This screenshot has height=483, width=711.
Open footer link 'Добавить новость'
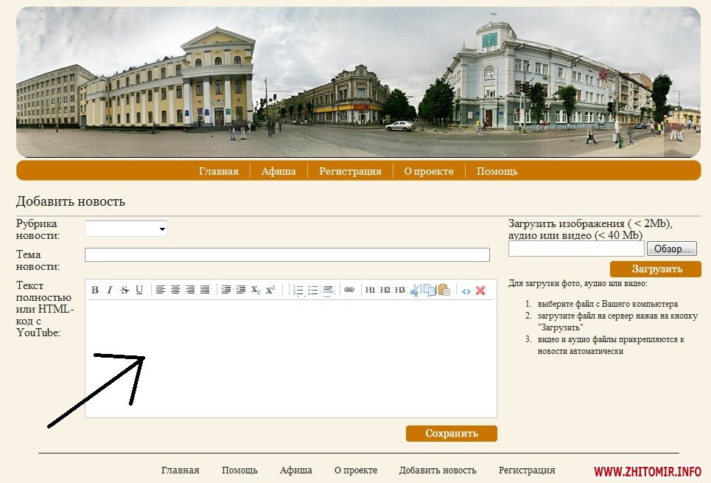(x=438, y=470)
